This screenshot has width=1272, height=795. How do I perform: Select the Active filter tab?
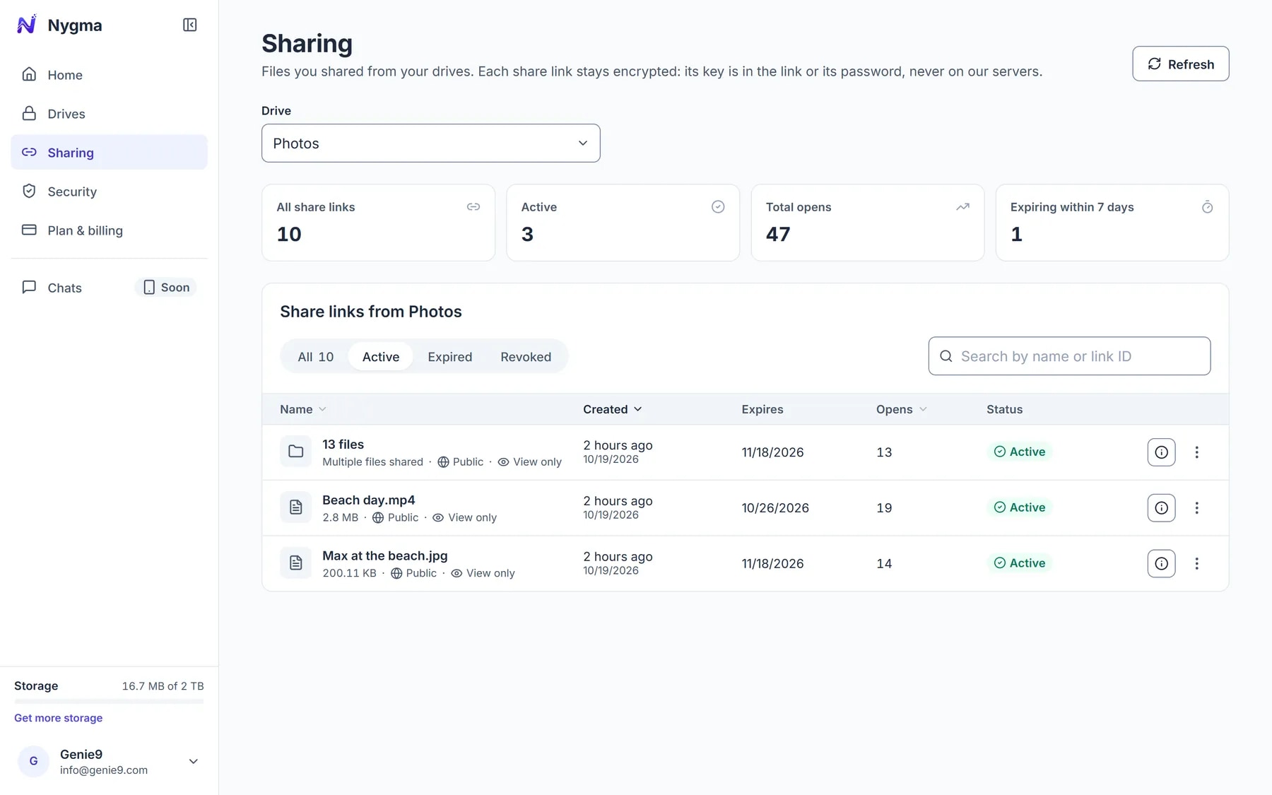[x=381, y=357]
